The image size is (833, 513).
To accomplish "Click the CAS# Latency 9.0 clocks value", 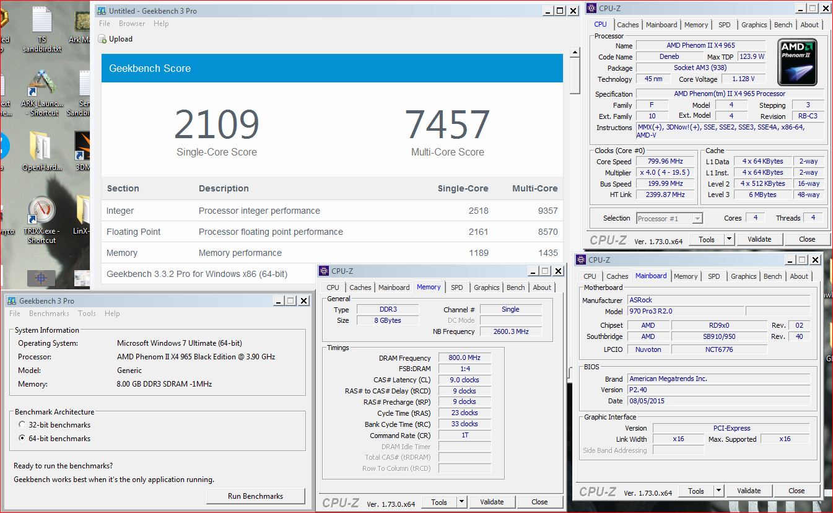I will [464, 380].
